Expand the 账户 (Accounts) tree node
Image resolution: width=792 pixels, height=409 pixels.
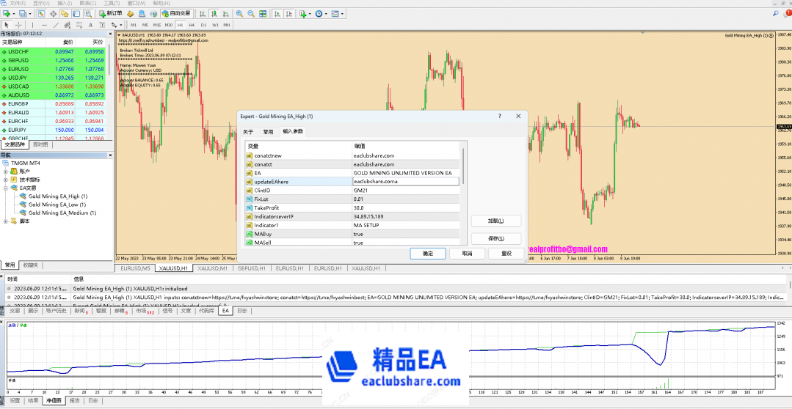tap(6, 171)
